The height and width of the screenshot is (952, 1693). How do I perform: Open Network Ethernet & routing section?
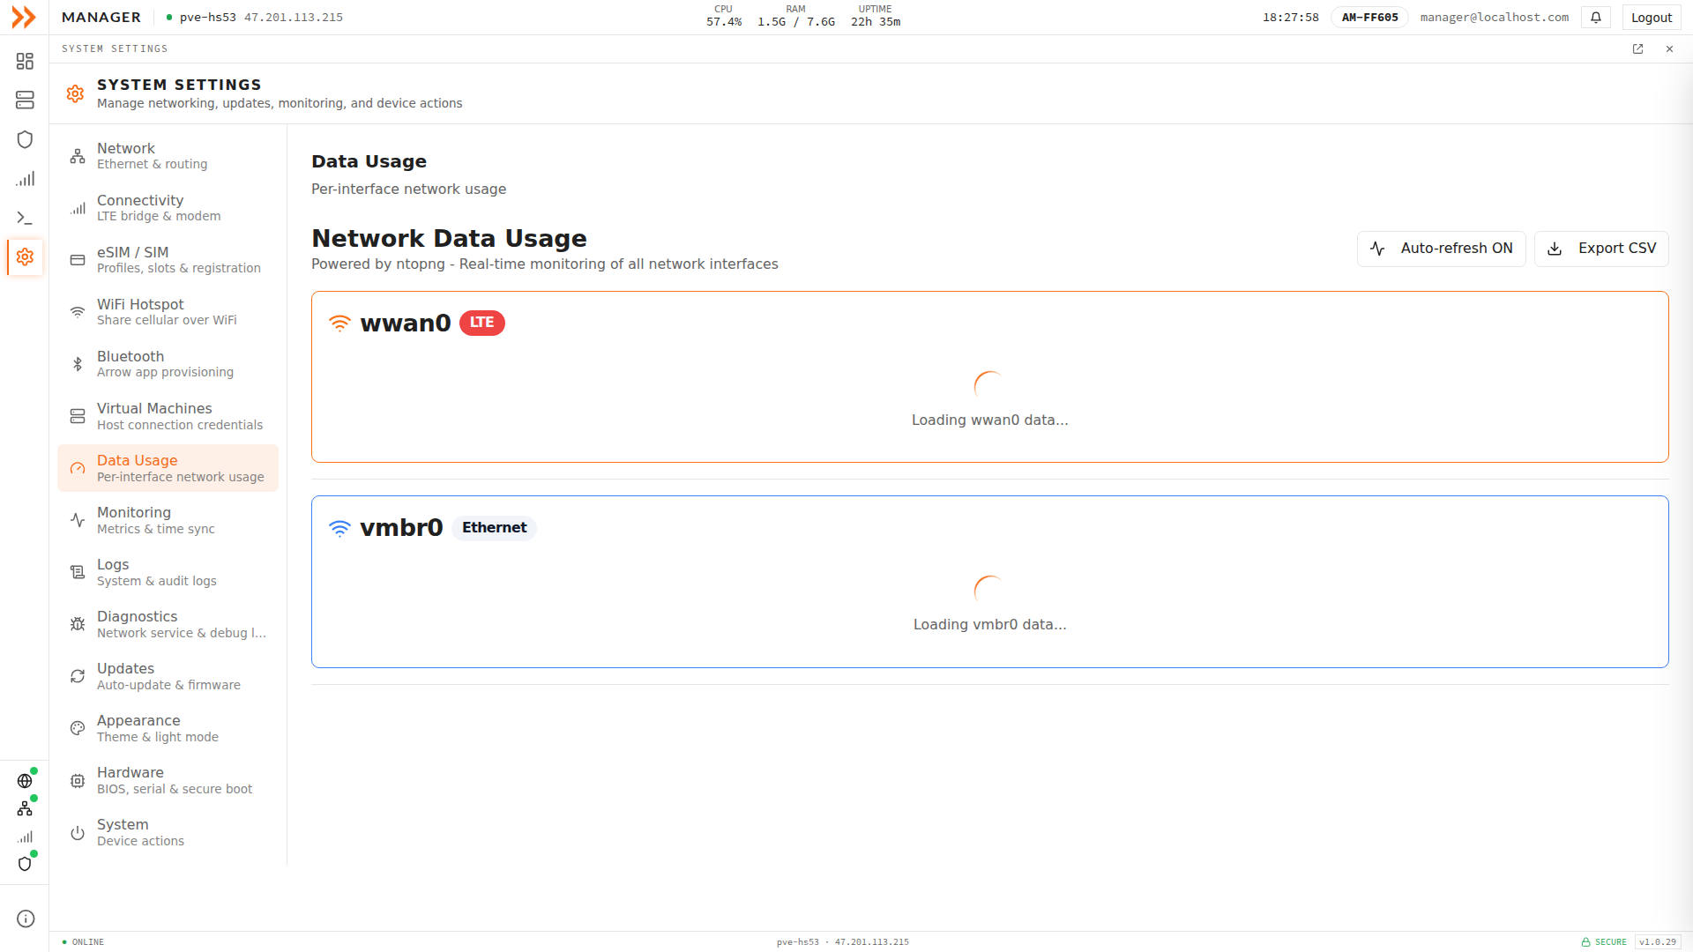pos(168,156)
